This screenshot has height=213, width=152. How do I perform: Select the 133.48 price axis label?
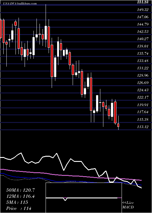[143, 61]
